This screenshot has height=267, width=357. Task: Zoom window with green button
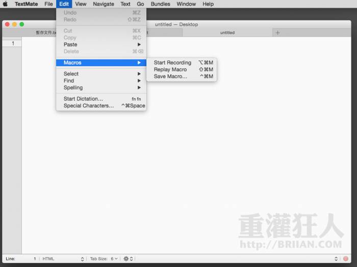[22, 24]
